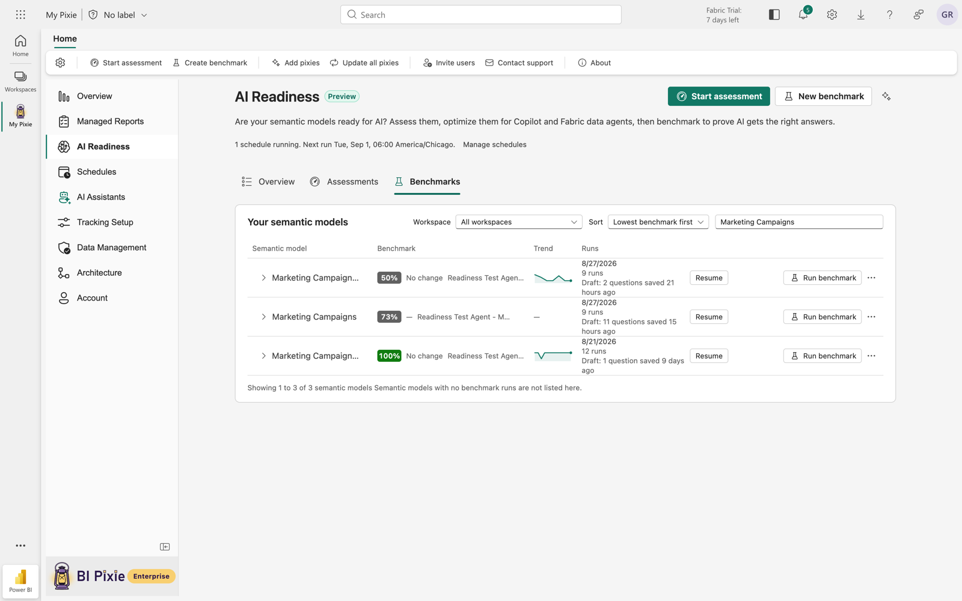Click About in the toolbar

(x=594, y=63)
